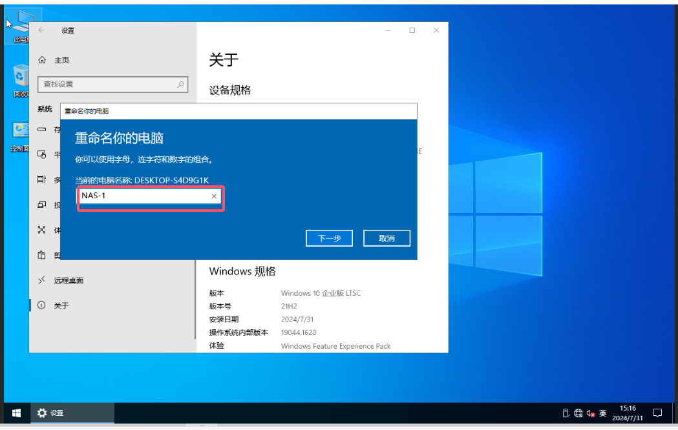Viewport: 678px width, 430px height.
Task: Click the Safely Remove Hardware USB icon
Action: 565,413
